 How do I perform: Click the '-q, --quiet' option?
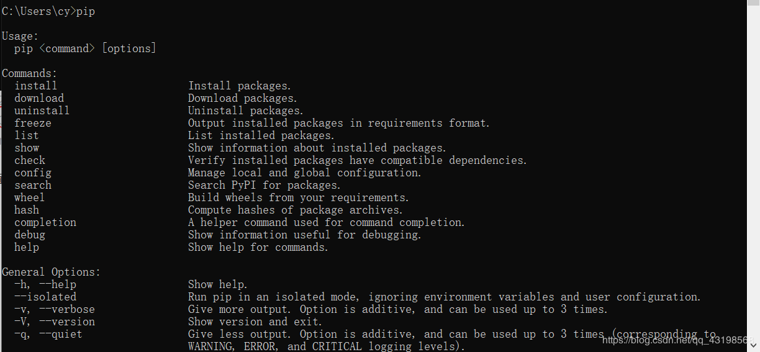coord(48,334)
